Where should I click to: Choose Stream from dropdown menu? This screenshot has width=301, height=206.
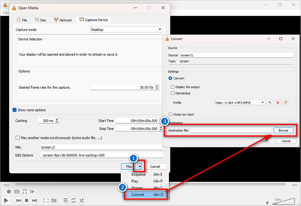[145, 188]
